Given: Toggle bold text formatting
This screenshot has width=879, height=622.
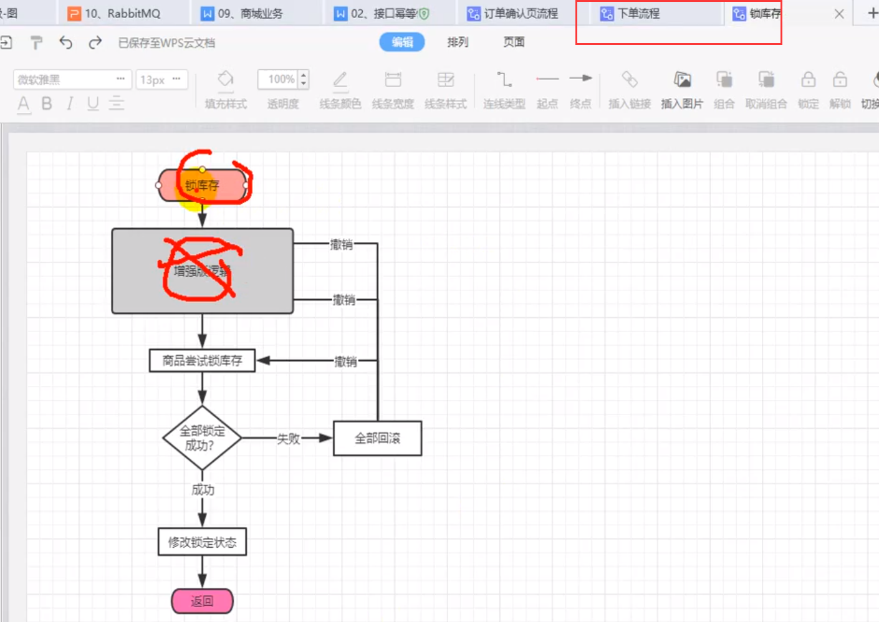Looking at the screenshot, I should click(x=47, y=103).
